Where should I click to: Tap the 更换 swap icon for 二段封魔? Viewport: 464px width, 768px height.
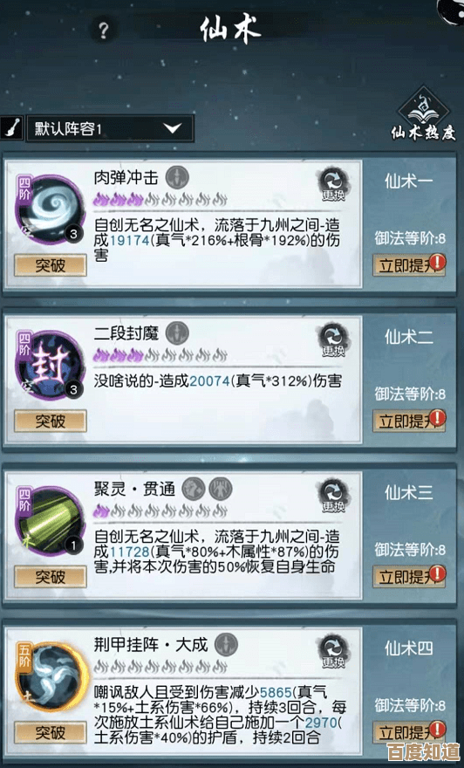333,340
